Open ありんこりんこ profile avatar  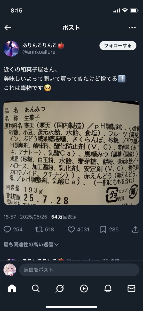pos(11,48)
